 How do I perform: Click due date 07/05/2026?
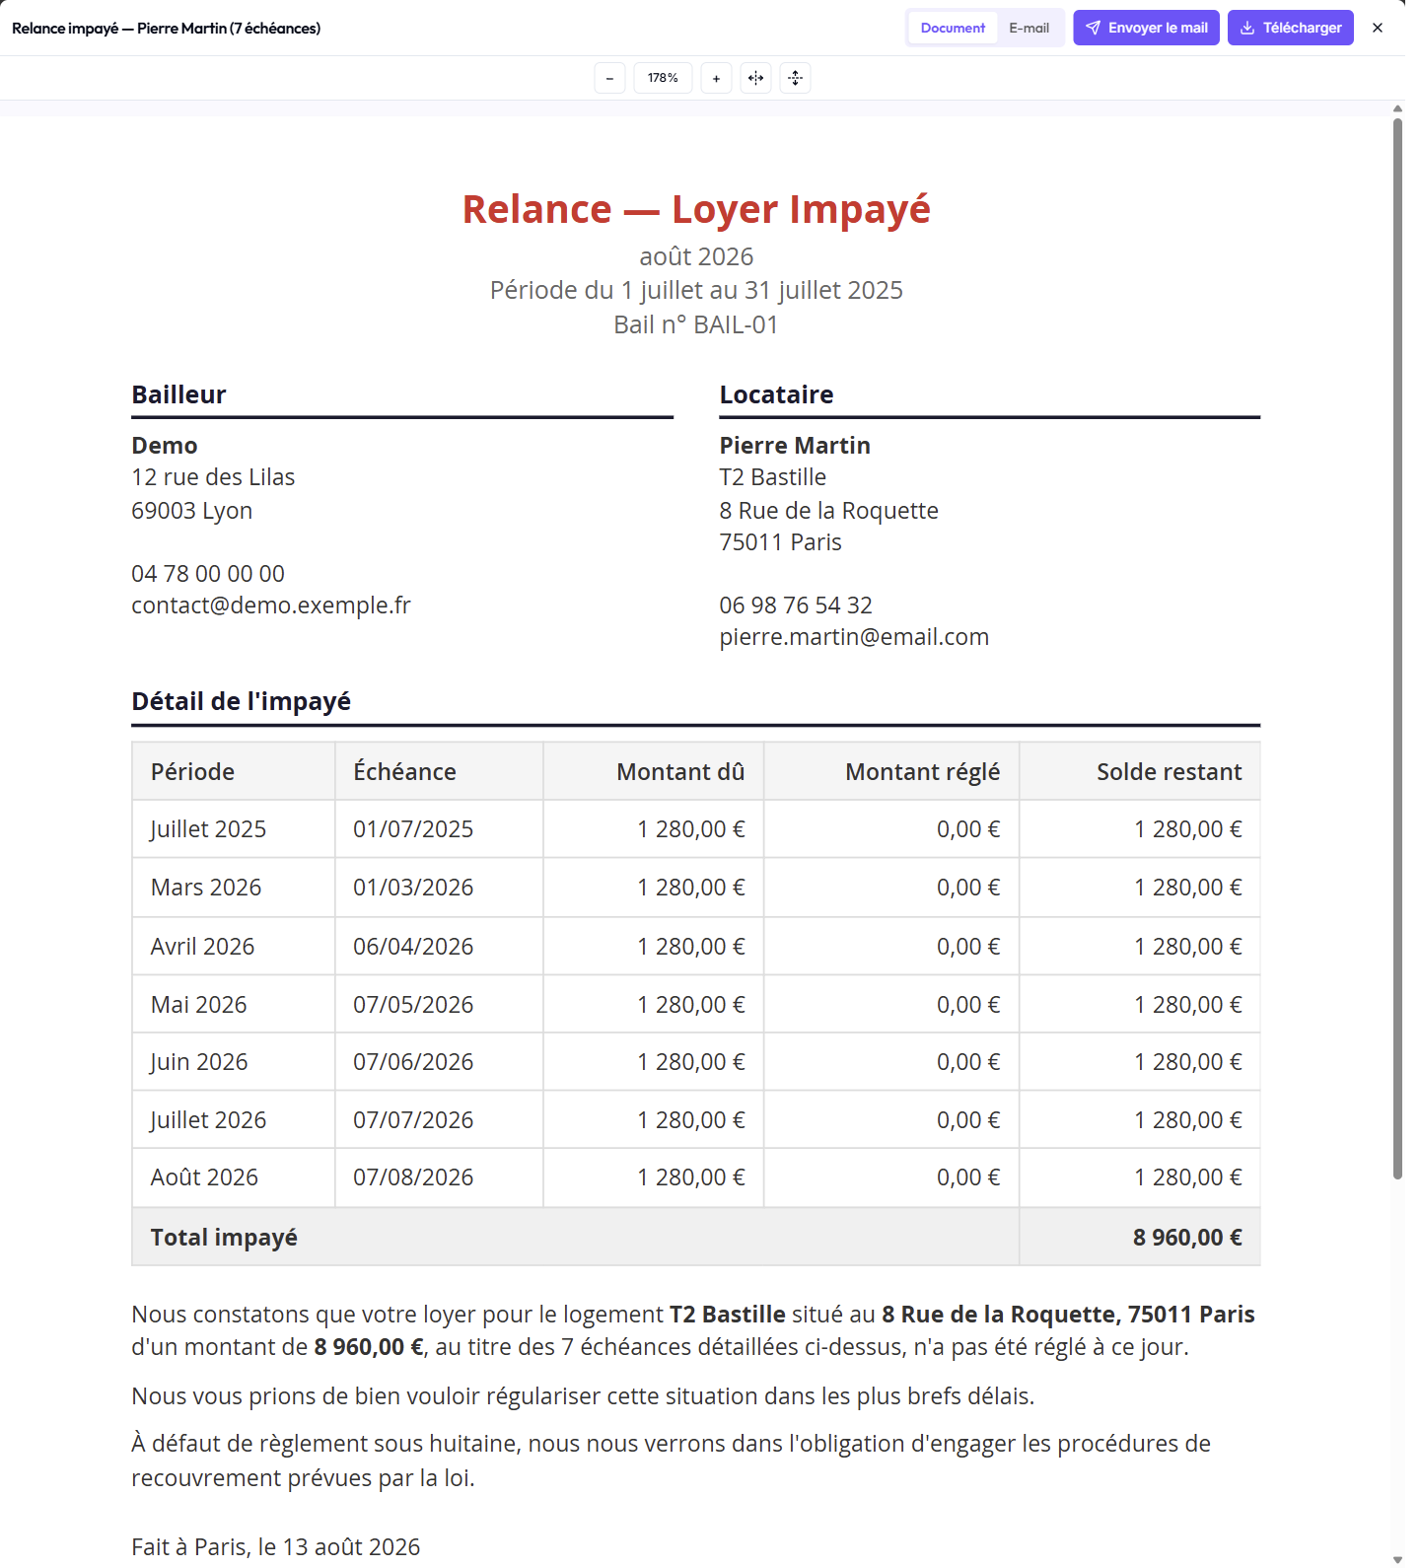coord(413,1005)
